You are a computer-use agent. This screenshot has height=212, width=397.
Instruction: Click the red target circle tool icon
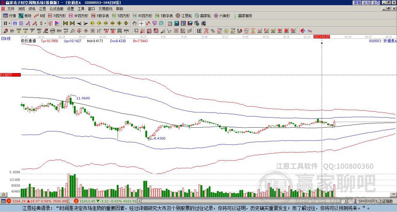(79, 31)
